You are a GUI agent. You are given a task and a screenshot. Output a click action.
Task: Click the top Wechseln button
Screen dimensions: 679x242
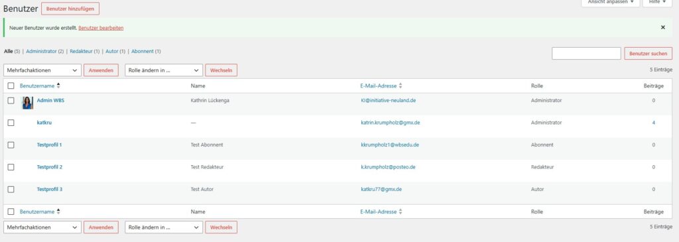(221, 70)
